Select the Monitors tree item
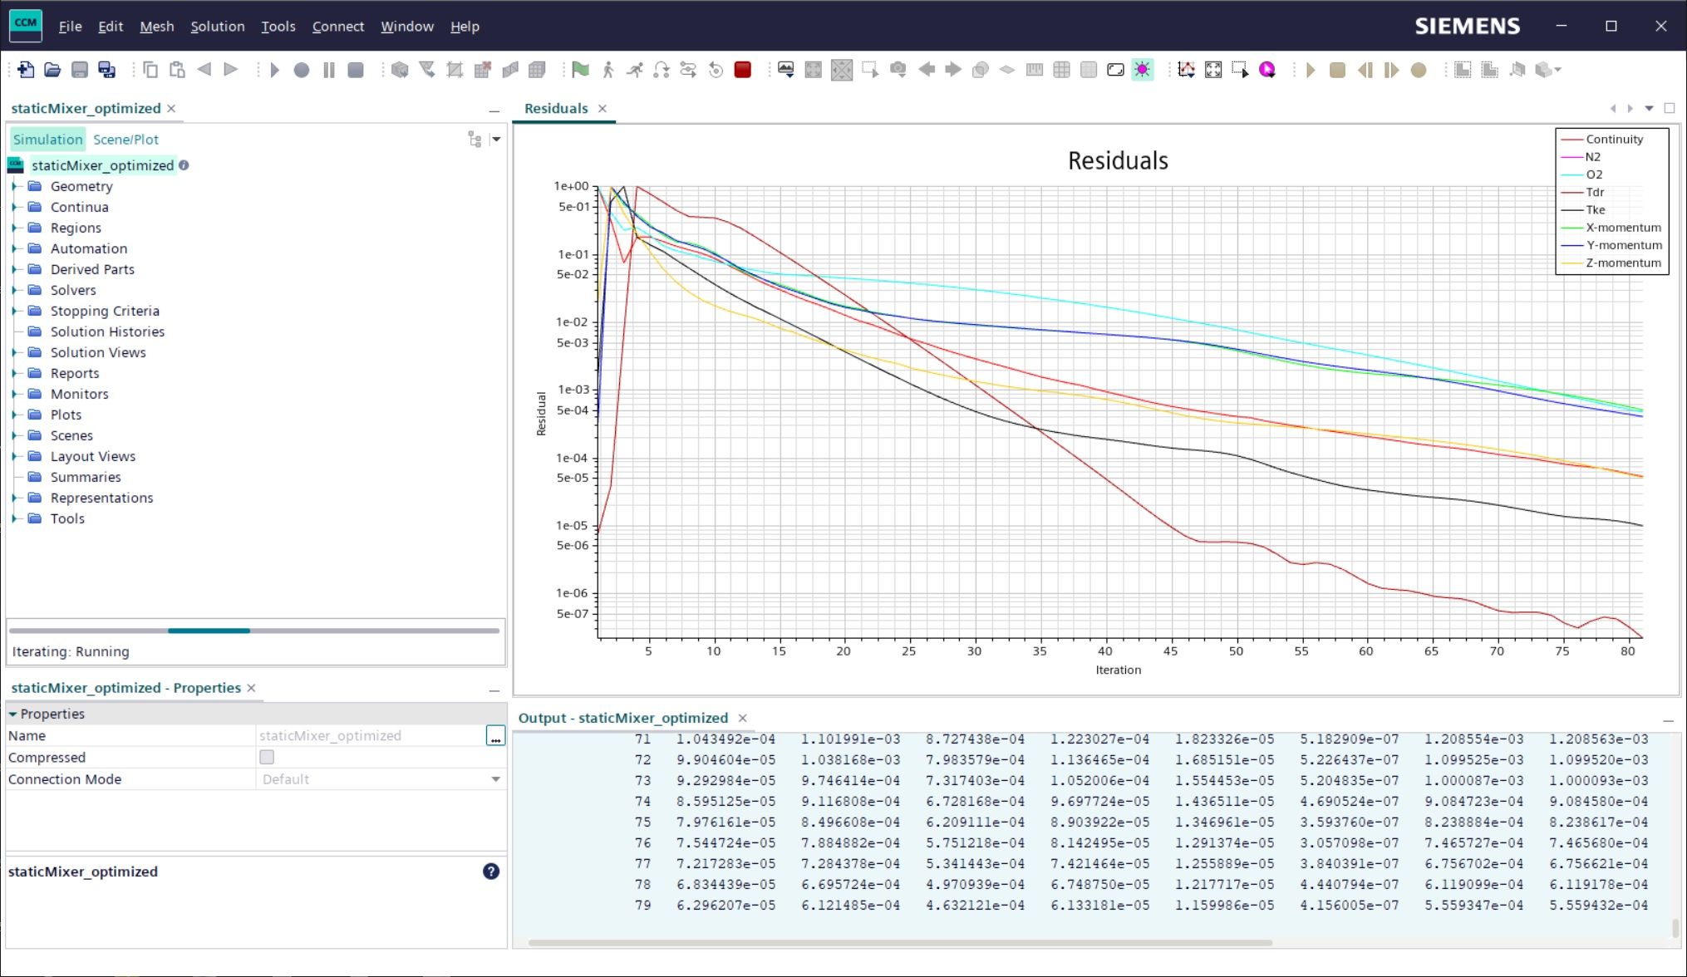Screen dimensions: 1687x977 tap(79, 394)
